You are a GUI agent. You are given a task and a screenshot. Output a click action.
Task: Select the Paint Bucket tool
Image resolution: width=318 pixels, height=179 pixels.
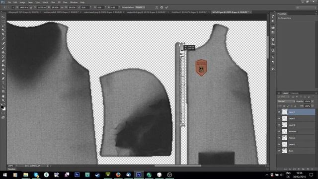pyautogui.click(x=3, y=65)
